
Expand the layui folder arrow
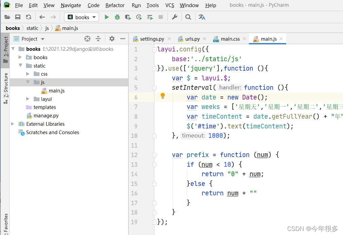28,99
